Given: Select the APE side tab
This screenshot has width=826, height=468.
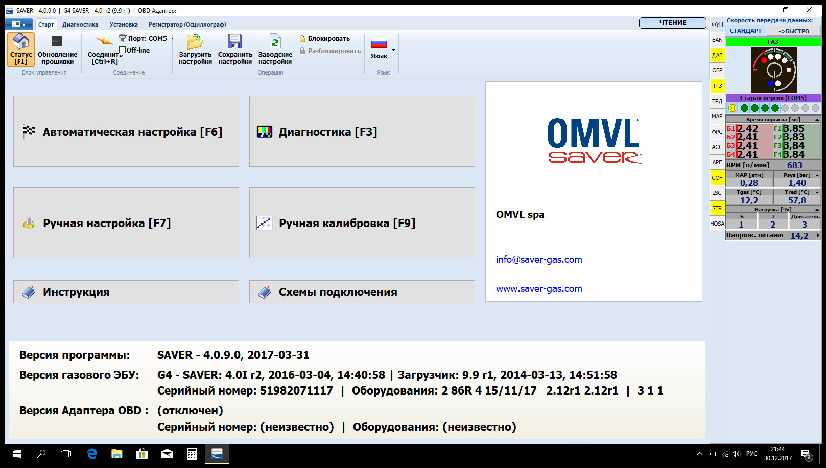Looking at the screenshot, I should (x=717, y=162).
